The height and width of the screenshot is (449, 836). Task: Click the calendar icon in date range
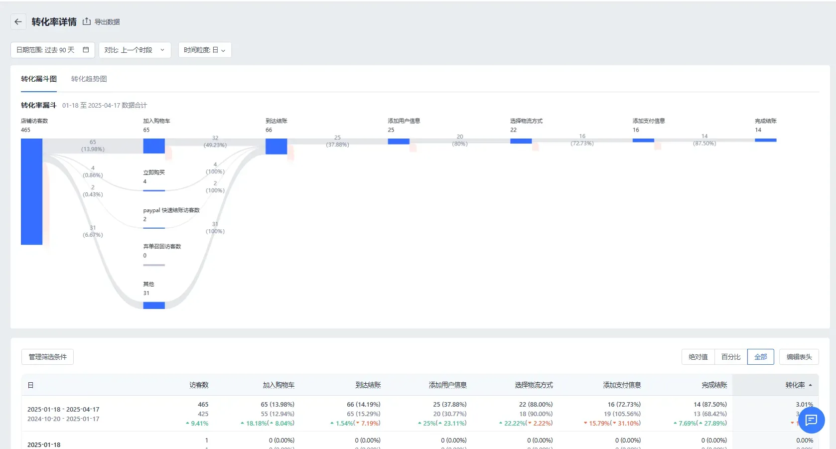(x=86, y=50)
